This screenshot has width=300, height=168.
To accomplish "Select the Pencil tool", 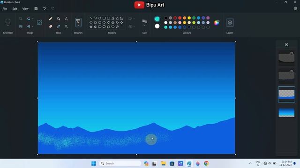I will [51, 19].
